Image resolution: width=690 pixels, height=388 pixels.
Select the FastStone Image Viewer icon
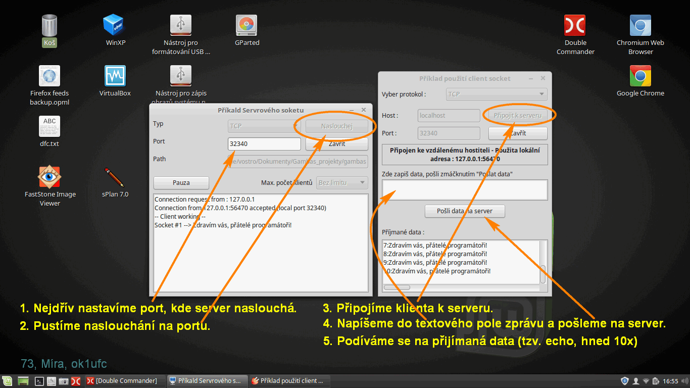[50, 177]
